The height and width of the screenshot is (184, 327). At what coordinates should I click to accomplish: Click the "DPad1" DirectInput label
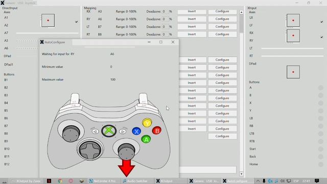[x=9, y=65]
